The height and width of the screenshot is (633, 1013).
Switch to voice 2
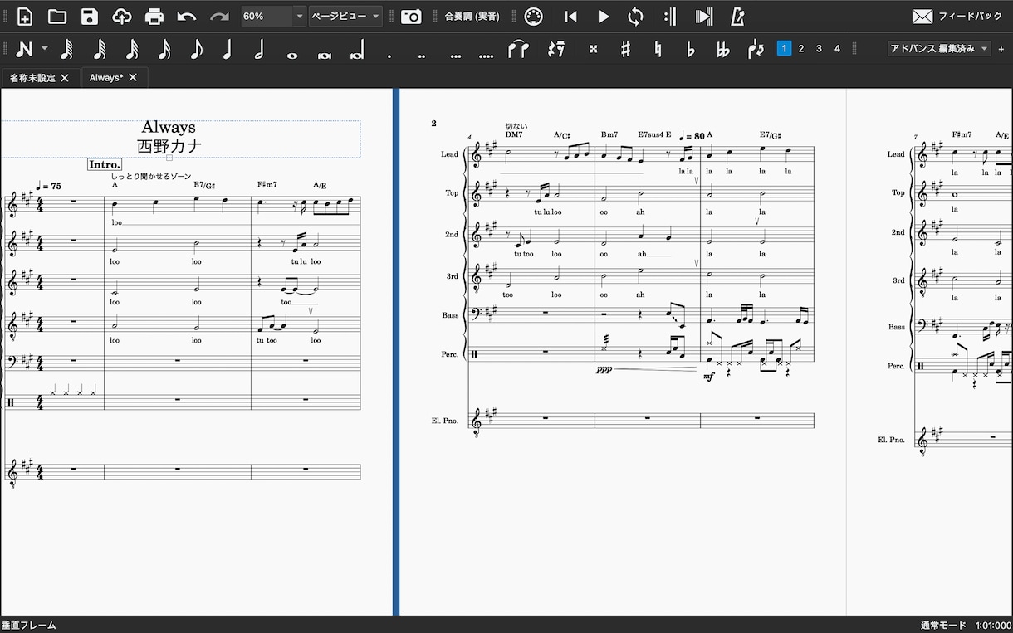coord(801,49)
